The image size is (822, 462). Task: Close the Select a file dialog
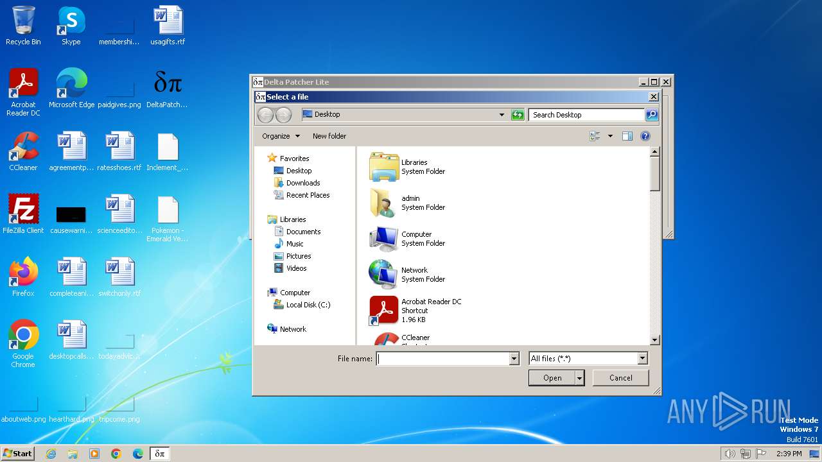click(x=653, y=97)
